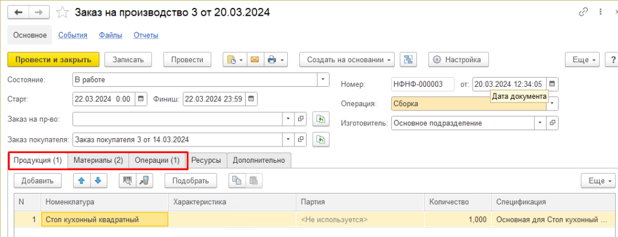Screen dimensions: 618x237
Task: Click the Финиш date field
Action: pyautogui.click(x=214, y=99)
